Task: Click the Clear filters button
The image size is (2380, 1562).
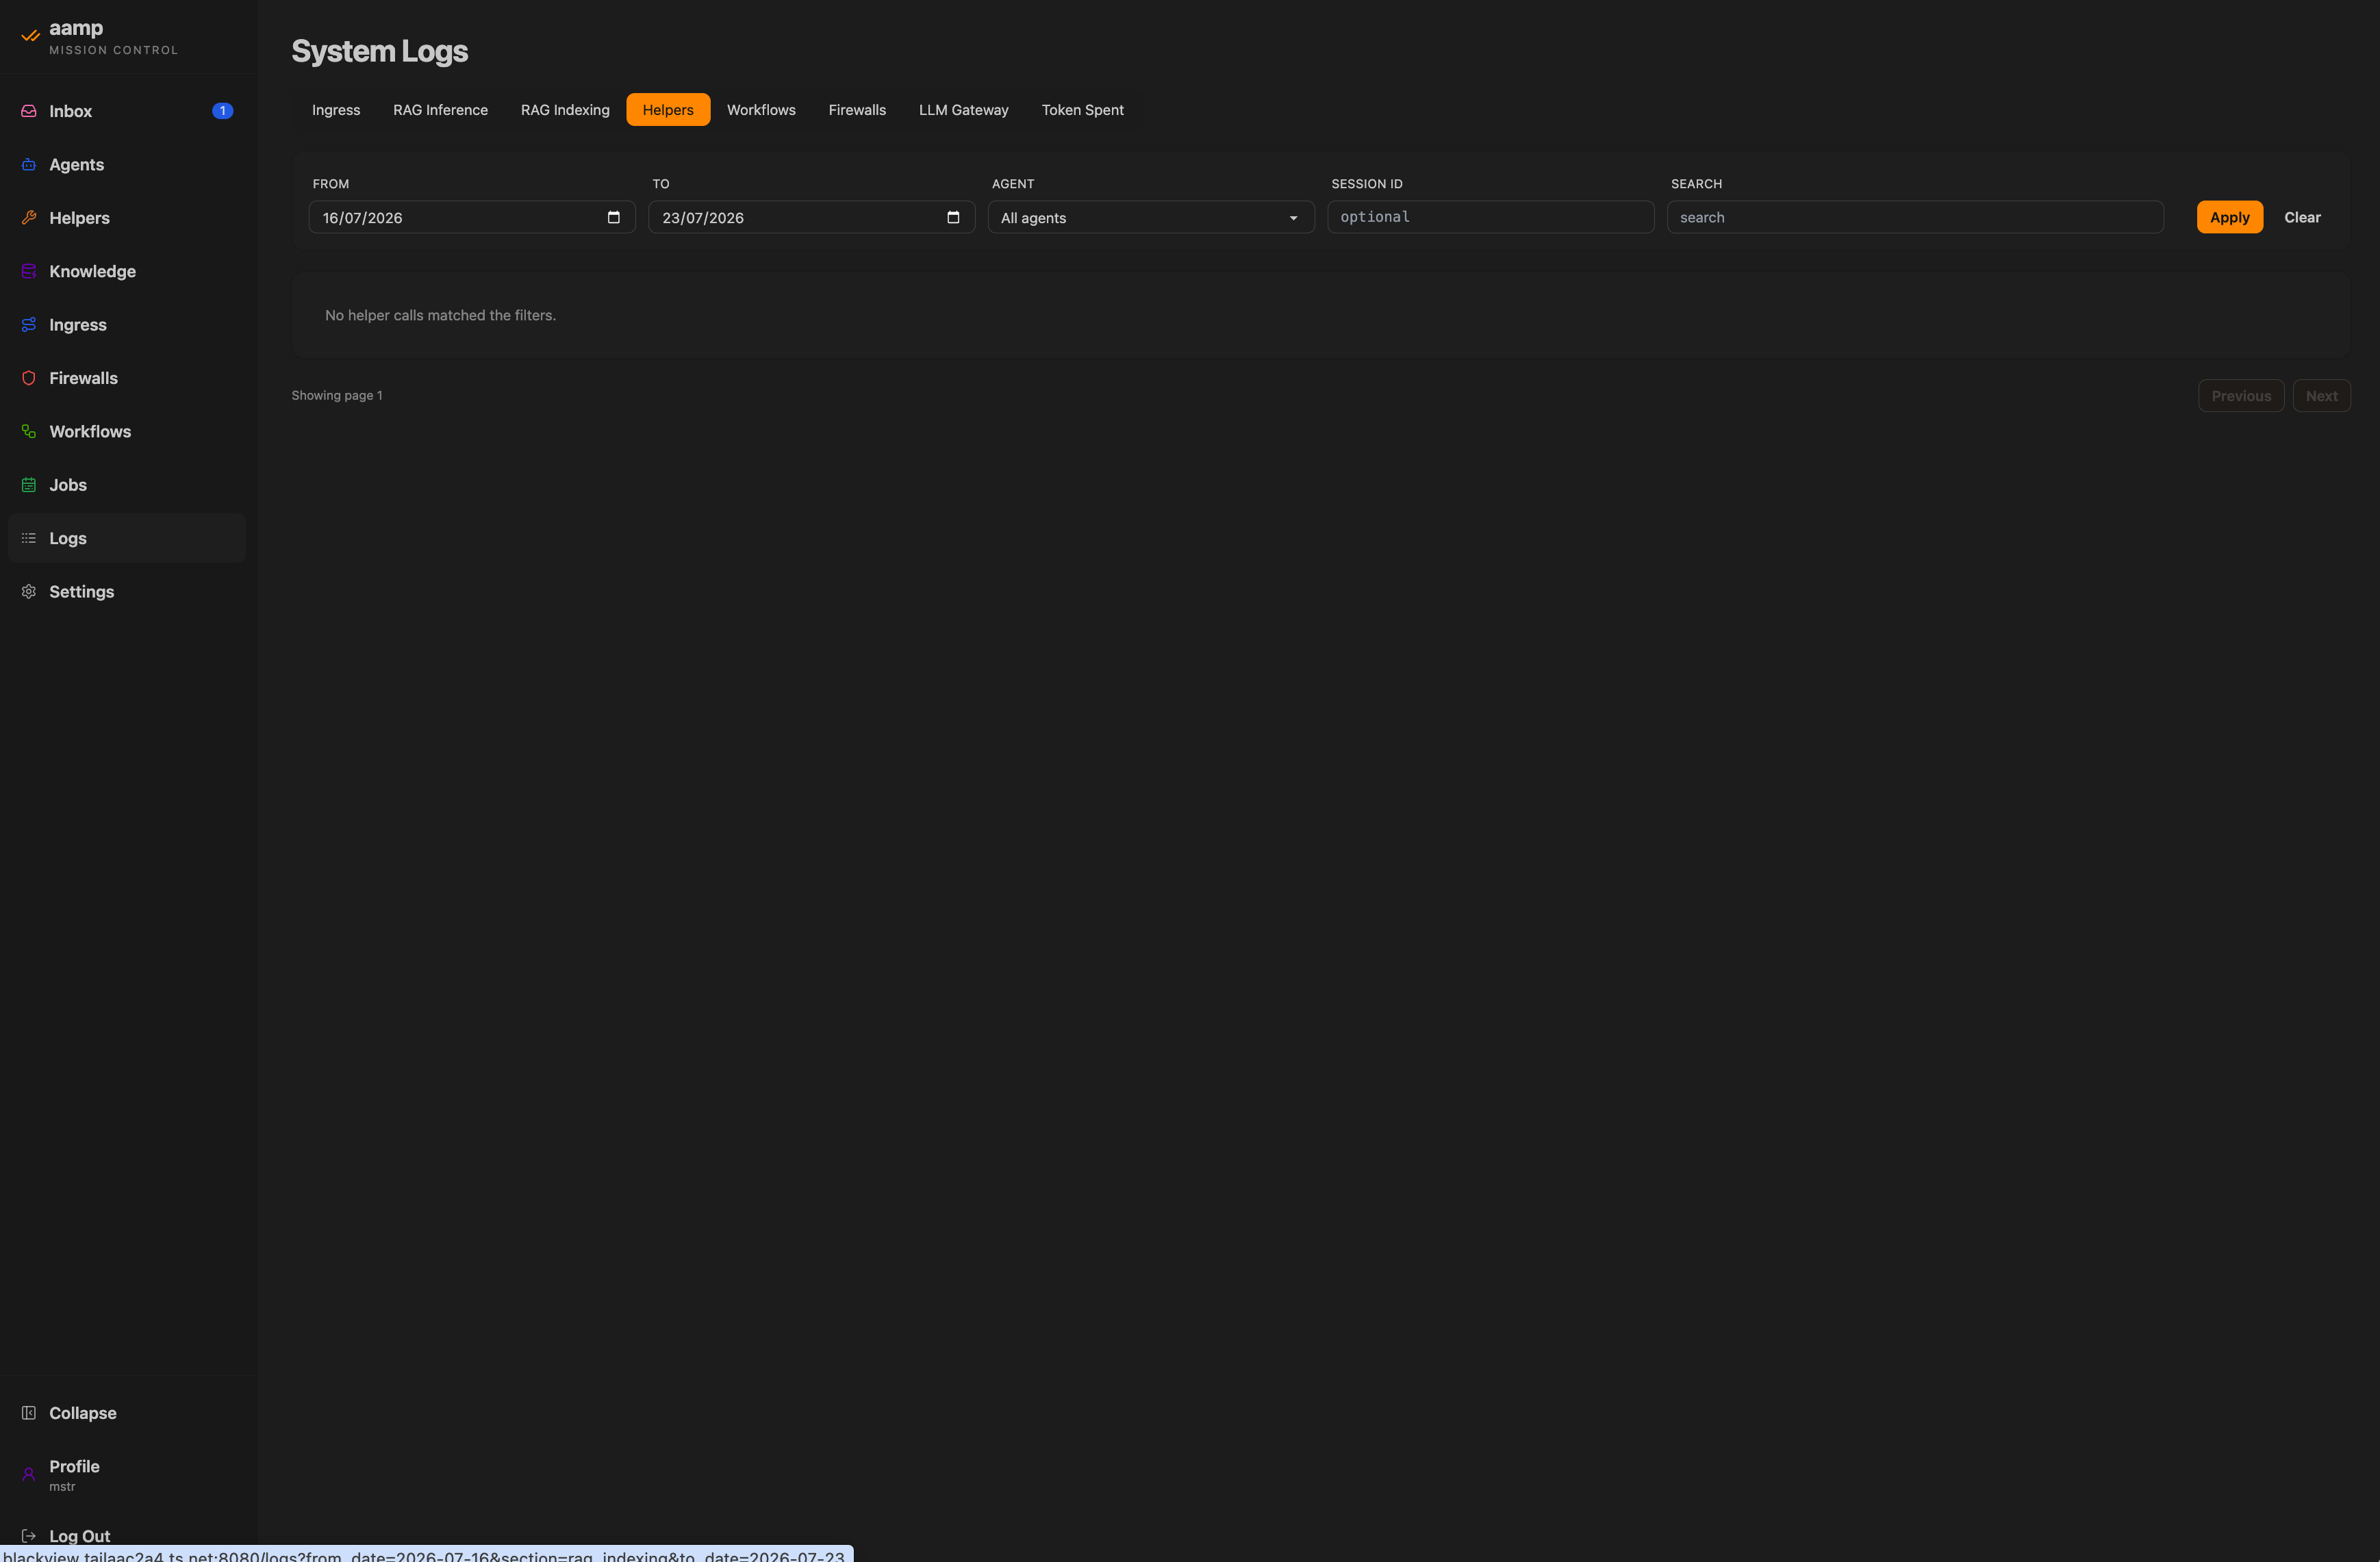Action: click(2302, 217)
